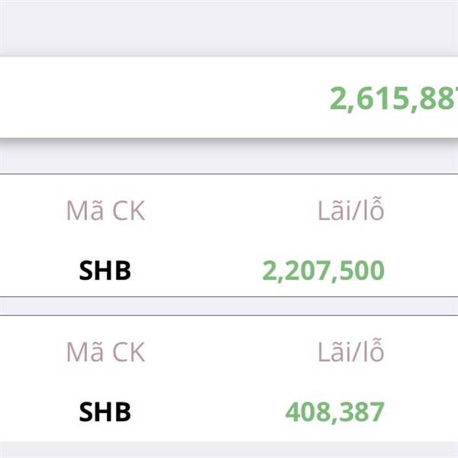Sort by Lãi/lỗ header above 408,387
The height and width of the screenshot is (458, 458).
coord(350,350)
